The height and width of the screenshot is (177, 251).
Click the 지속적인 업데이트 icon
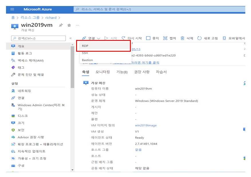click(x=13, y=151)
